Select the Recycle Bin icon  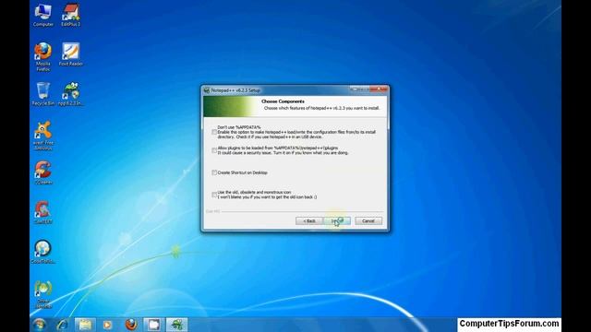click(x=43, y=94)
